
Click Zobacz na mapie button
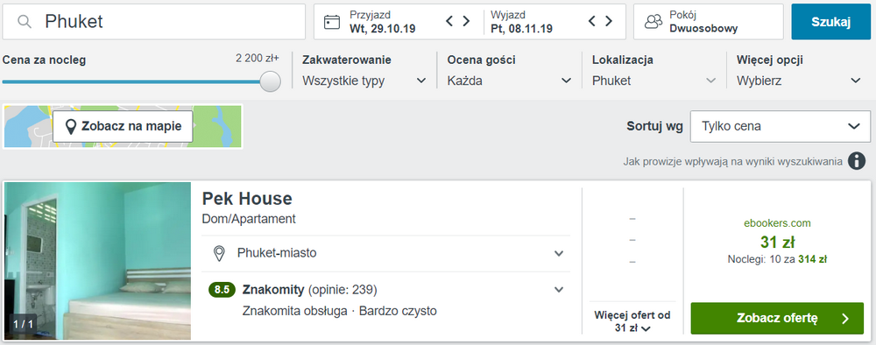(x=123, y=126)
